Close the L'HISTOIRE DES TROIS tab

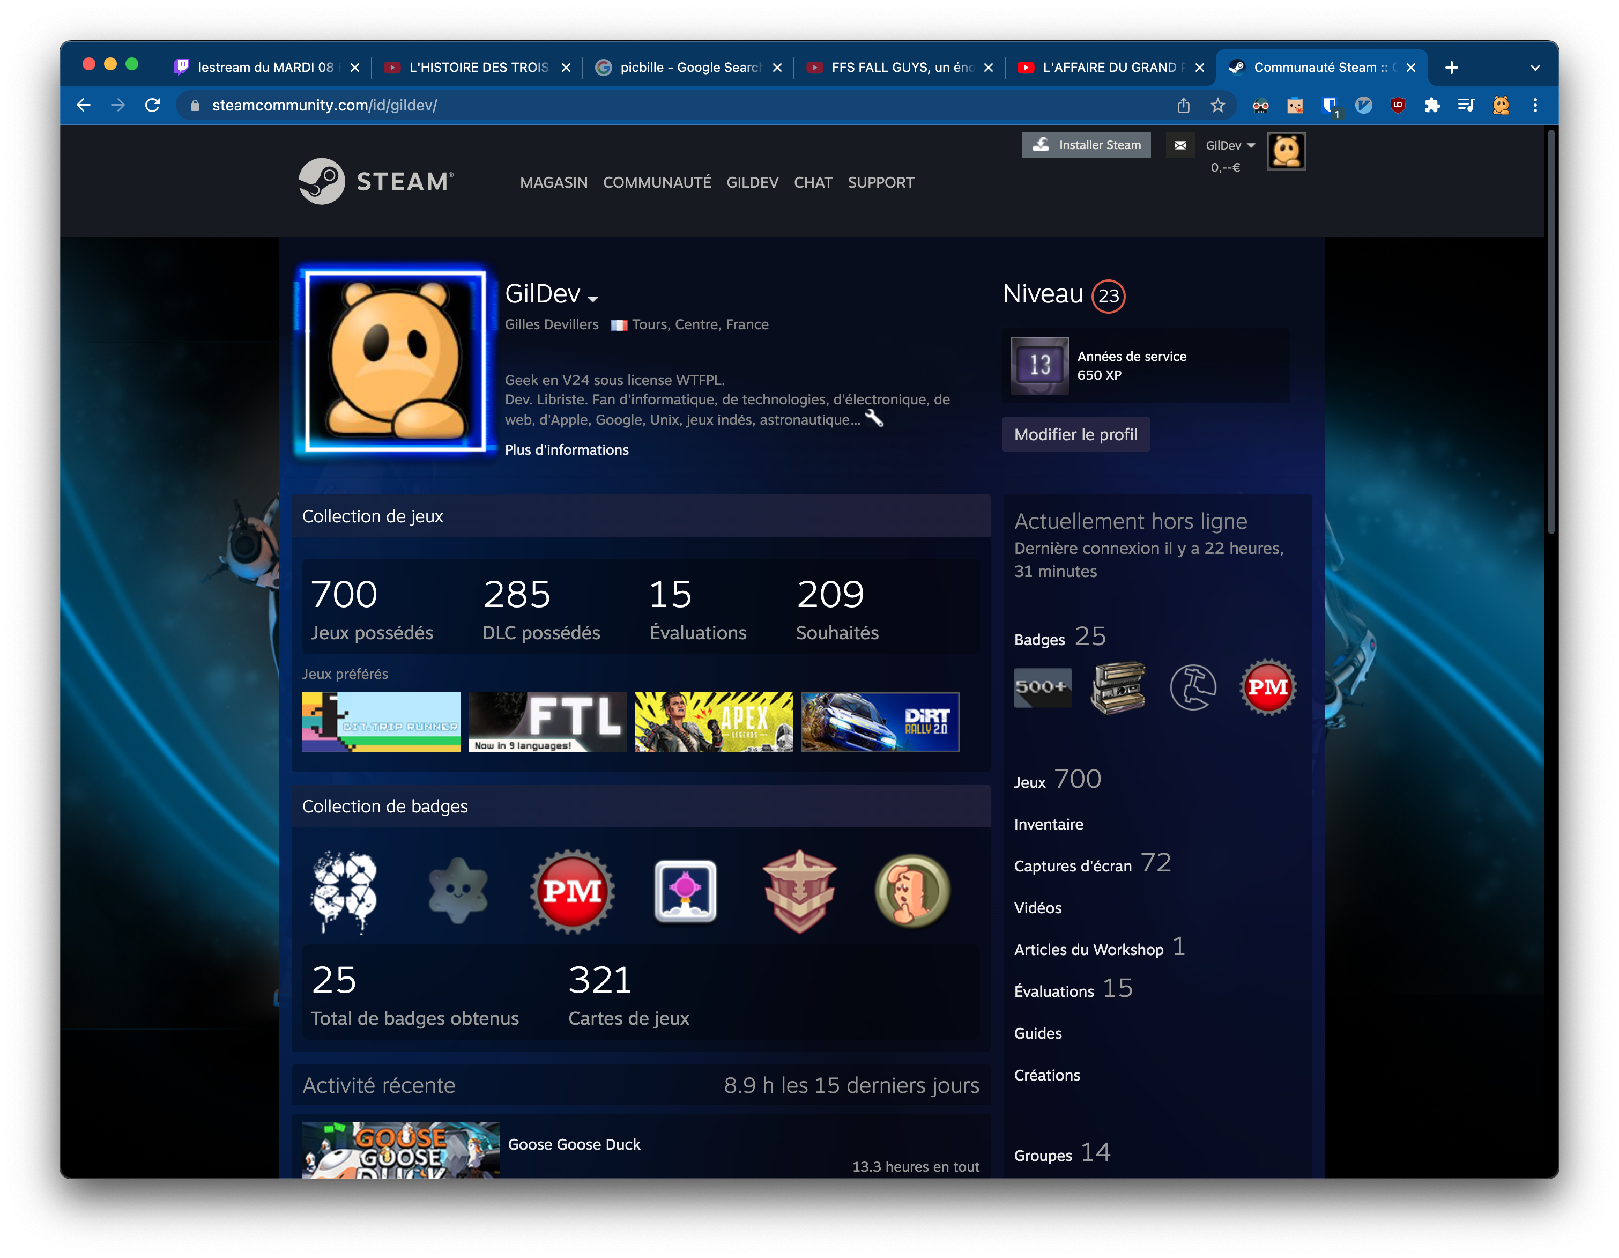tap(566, 68)
